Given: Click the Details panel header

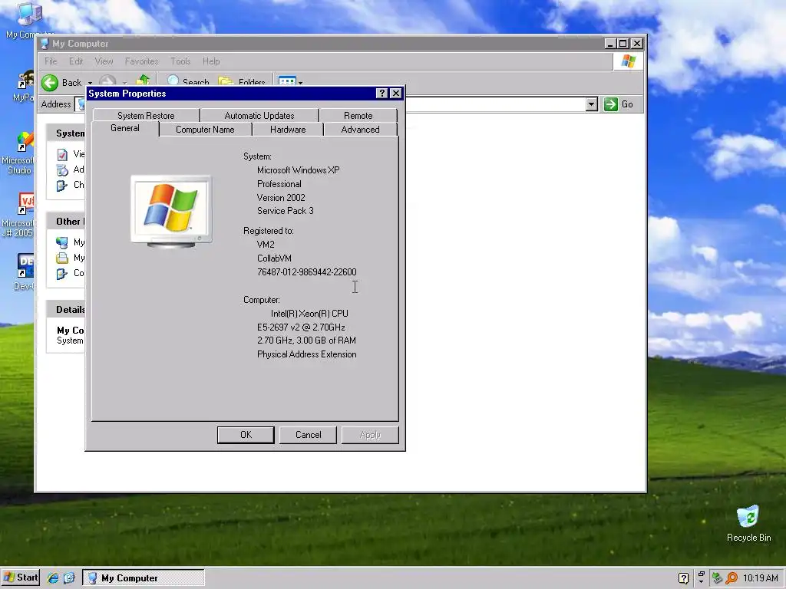Looking at the screenshot, I should [66, 310].
